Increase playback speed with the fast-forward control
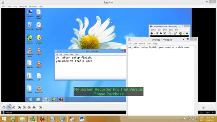The height and width of the screenshot is (122, 217). (x=29, y=108)
